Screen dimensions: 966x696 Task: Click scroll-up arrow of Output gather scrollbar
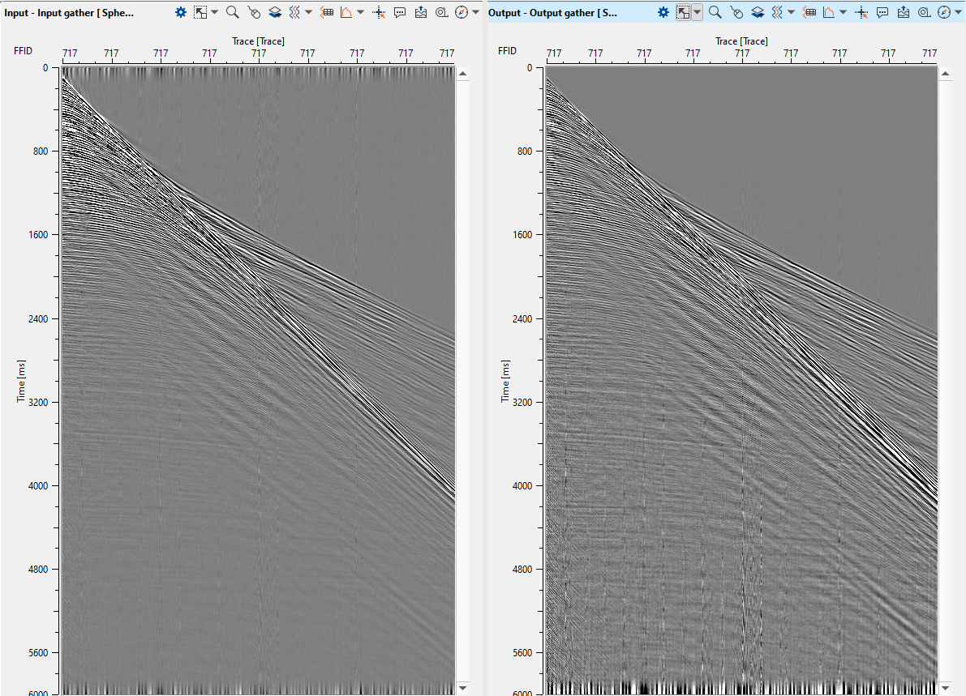[x=945, y=73]
